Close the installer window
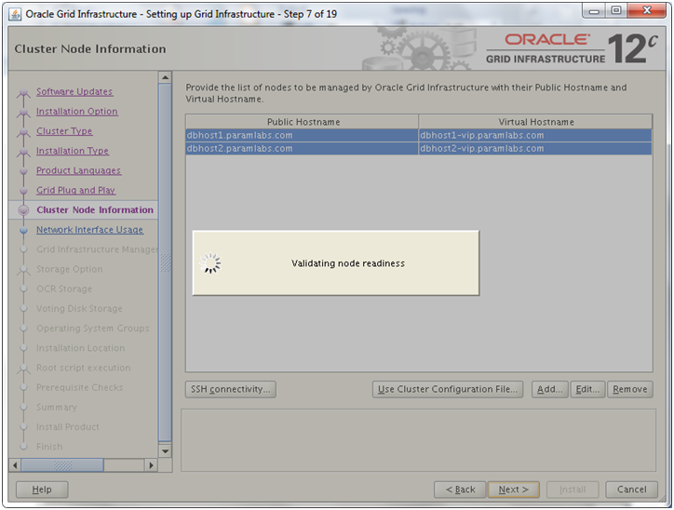 pyautogui.click(x=646, y=11)
